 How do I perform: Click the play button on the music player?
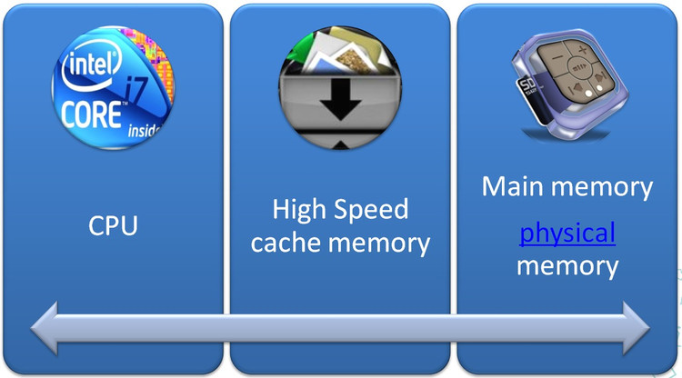coord(579,68)
